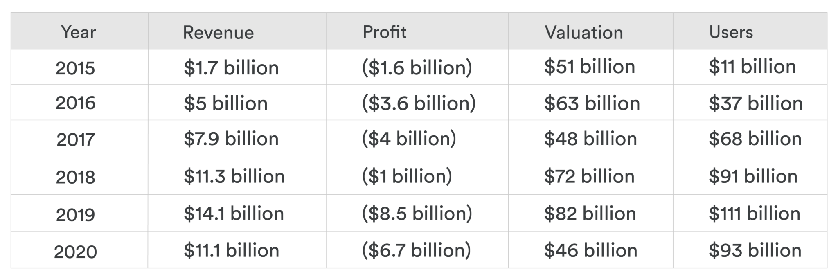
Task: Click the Year column header
Action: (78, 32)
